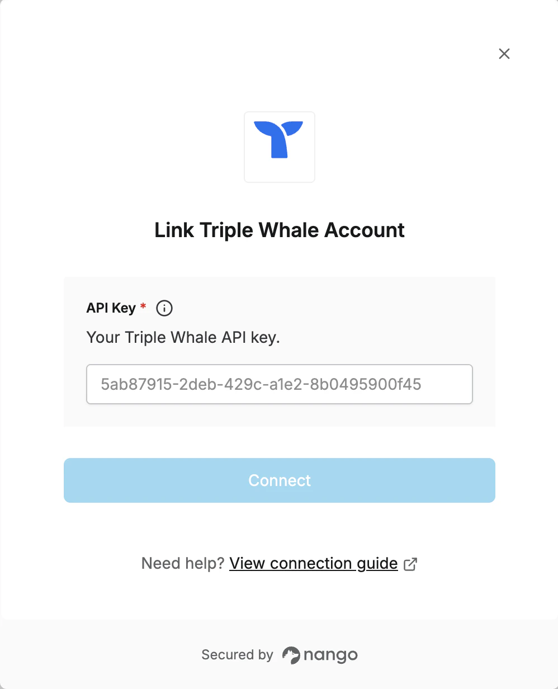This screenshot has height=689, width=558.
Task: Click the white rounded tile framing the logo
Action: 280,147
